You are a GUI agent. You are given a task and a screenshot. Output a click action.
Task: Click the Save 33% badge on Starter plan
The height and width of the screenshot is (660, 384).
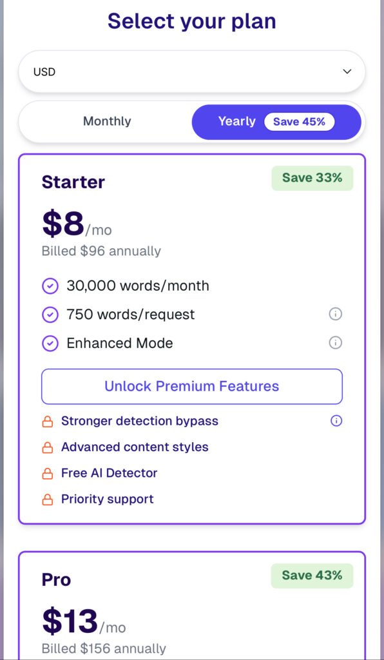coord(312,178)
